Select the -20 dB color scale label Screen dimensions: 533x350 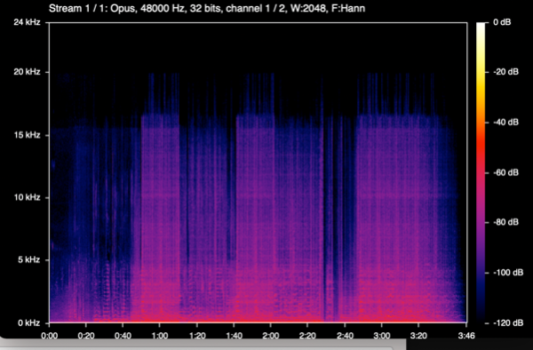pos(505,72)
